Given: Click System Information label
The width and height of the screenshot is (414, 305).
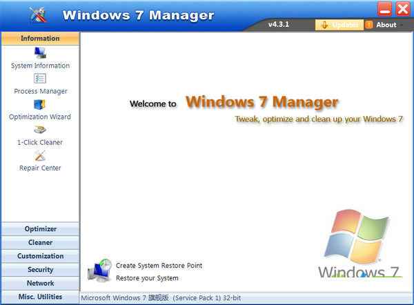Looking at the screenshot, I should (x=40, y=66).
